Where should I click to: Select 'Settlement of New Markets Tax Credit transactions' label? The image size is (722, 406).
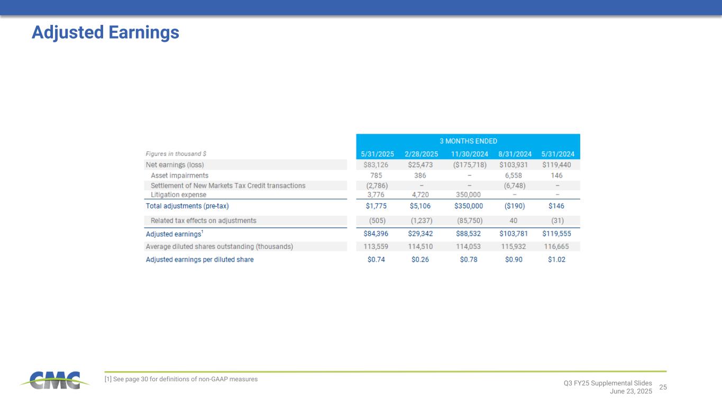click(228, 186)
